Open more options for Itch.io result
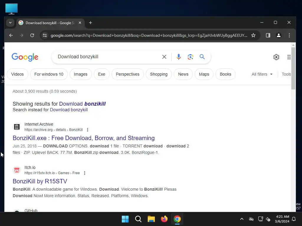The width and height of the screenshot is (302, 226). tap(85, 173)
